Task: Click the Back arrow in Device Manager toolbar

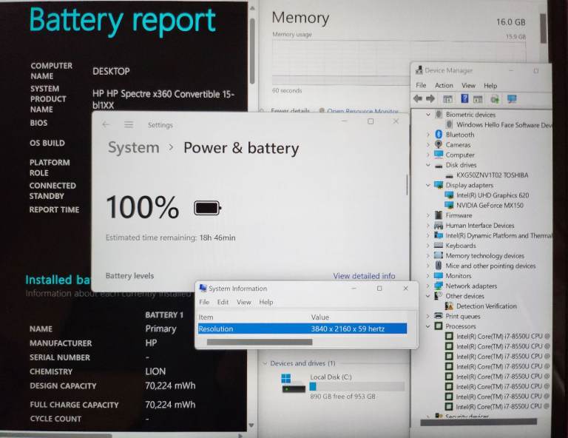Action: pyautogui.click(x=418, y=98)
